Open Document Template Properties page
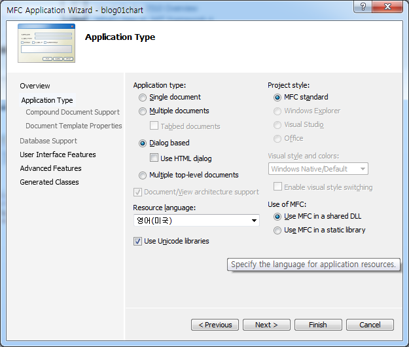 pos(74,126)
